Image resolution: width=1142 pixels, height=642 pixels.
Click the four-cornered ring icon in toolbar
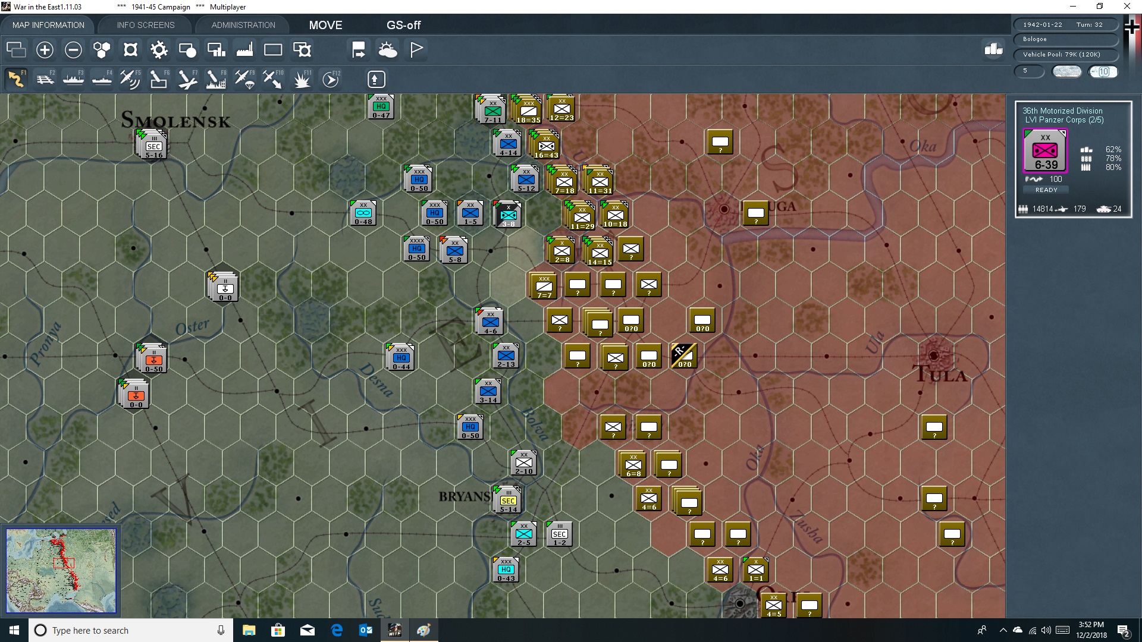130,49
